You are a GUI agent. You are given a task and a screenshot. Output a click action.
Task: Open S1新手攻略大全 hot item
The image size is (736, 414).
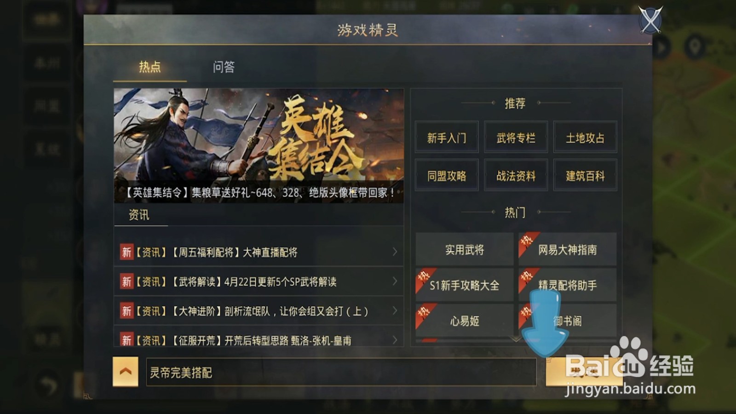464,285
